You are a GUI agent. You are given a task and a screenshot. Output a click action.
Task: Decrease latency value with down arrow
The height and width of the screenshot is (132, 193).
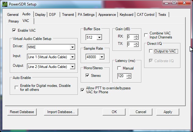click(x=129, y=77)
